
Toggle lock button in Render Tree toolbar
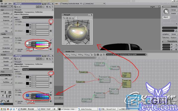pos(92,55)
